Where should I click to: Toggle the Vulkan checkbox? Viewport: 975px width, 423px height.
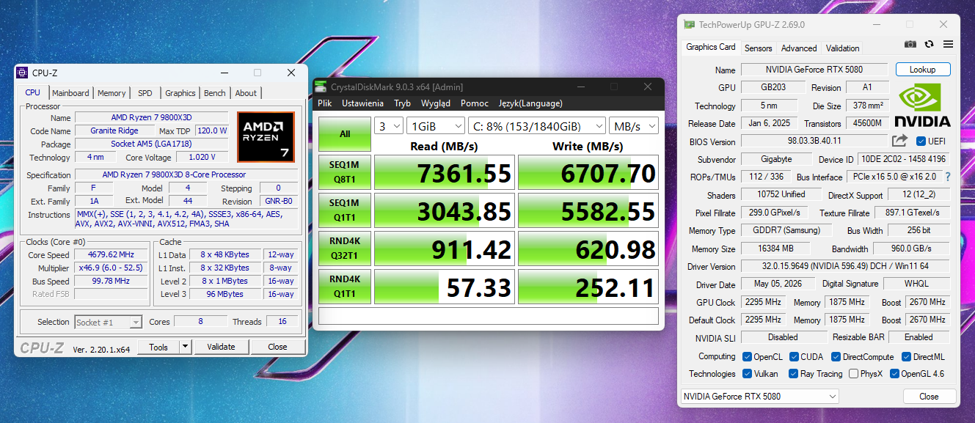click(747, 374)
